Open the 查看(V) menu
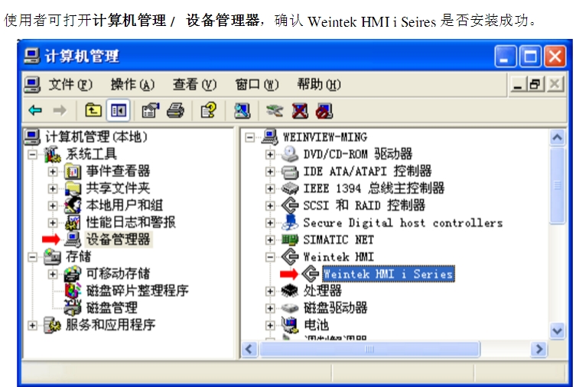The height and width of the screenshot is (387, 576). click(195, 85)
